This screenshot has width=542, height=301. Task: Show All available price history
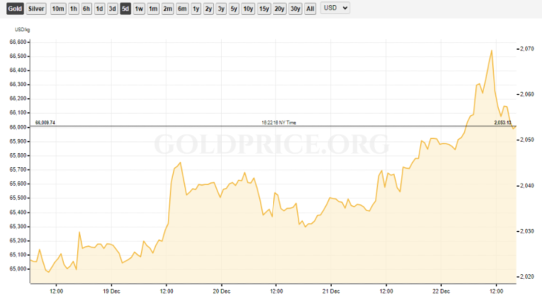(x=310, y=9)
